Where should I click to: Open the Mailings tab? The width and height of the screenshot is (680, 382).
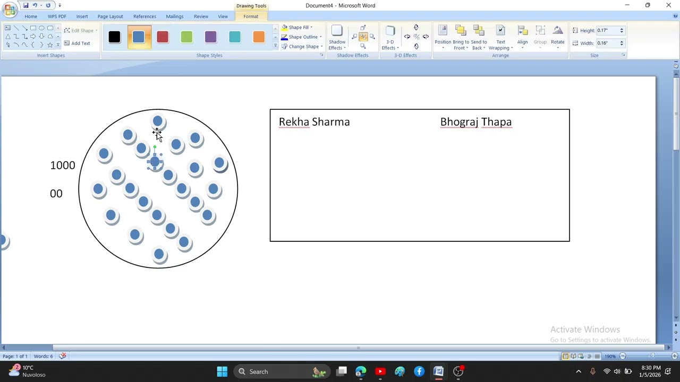coord(174,16)
